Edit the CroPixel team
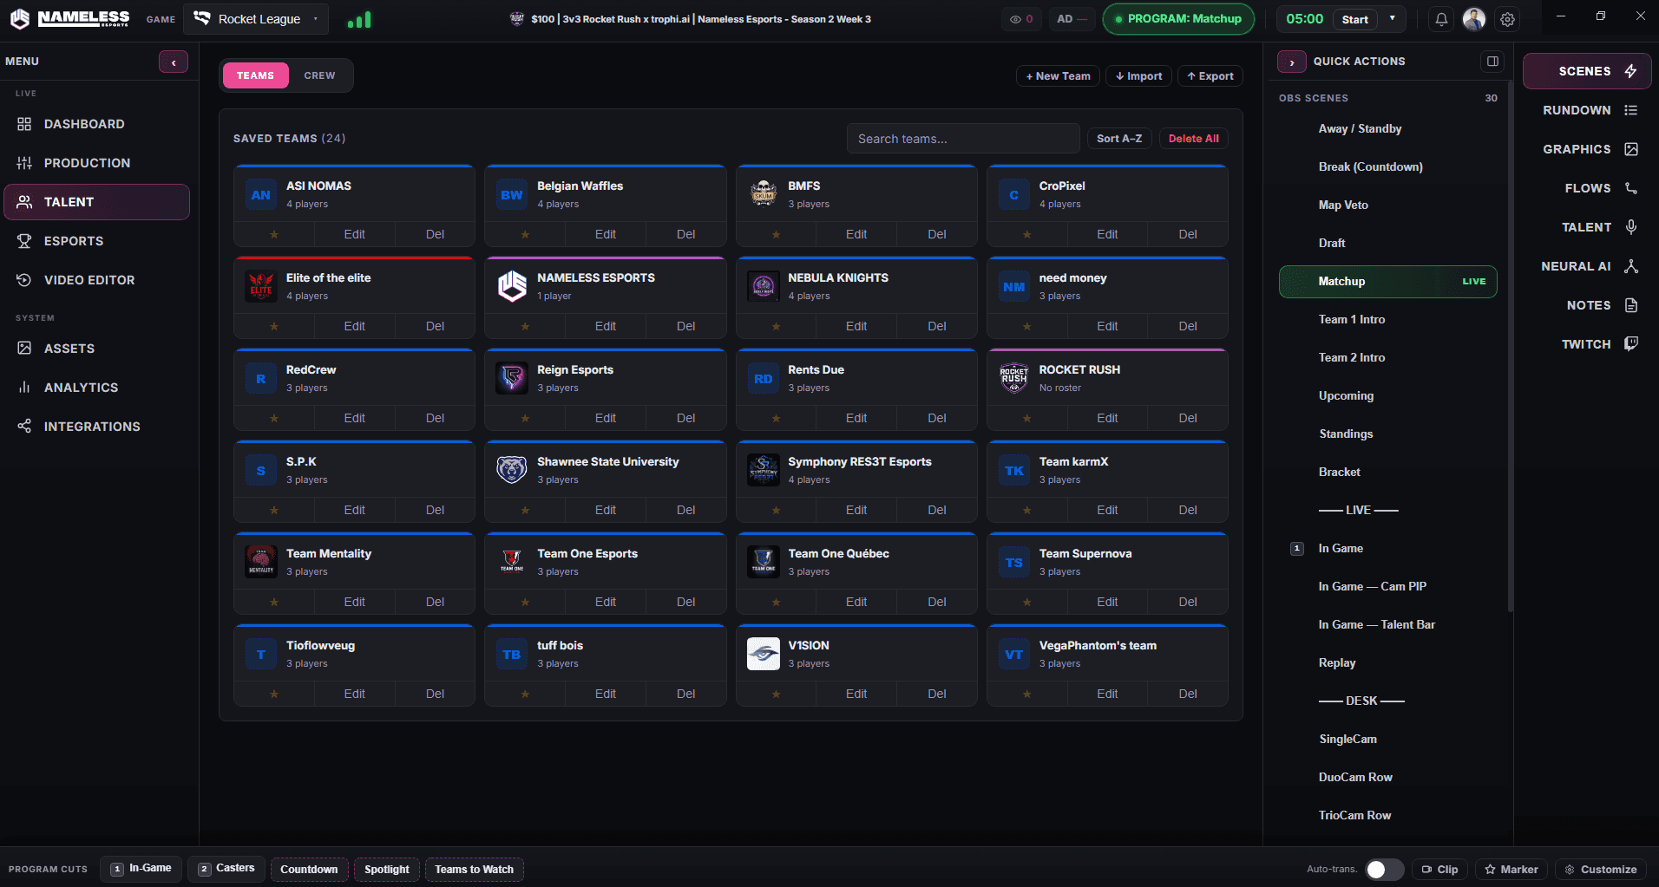This screenshot has width=1659, height=887. (x=1107, y=234)
